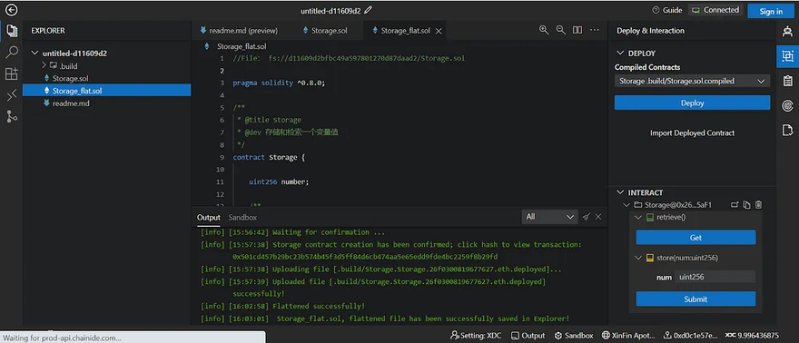Image resolution: width=799 pixels, height=343 pixels.
Task: Click the 'contract Storage {' code line
Action: click(269, 157)
